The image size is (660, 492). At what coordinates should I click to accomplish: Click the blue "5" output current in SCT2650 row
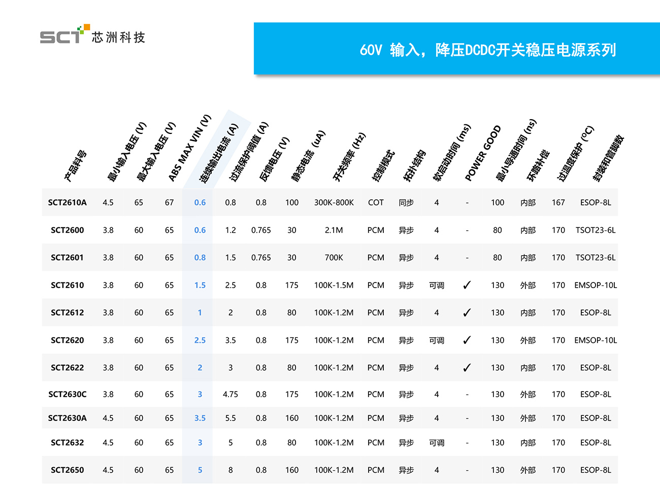point(200,470)
